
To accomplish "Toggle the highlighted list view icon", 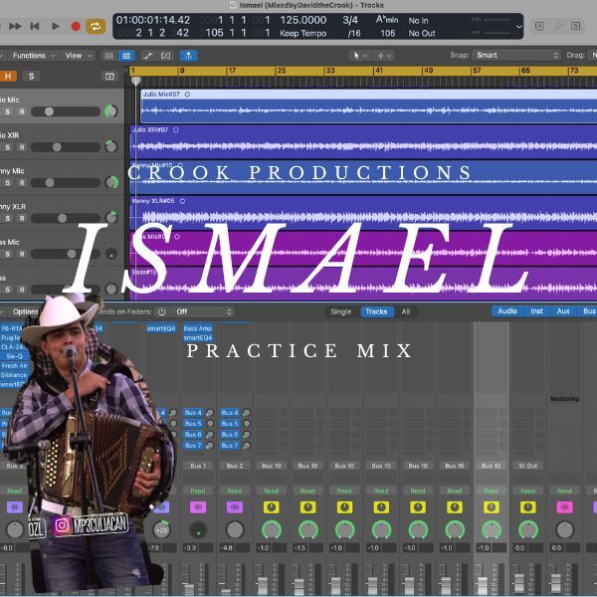I will pos(126,56).
